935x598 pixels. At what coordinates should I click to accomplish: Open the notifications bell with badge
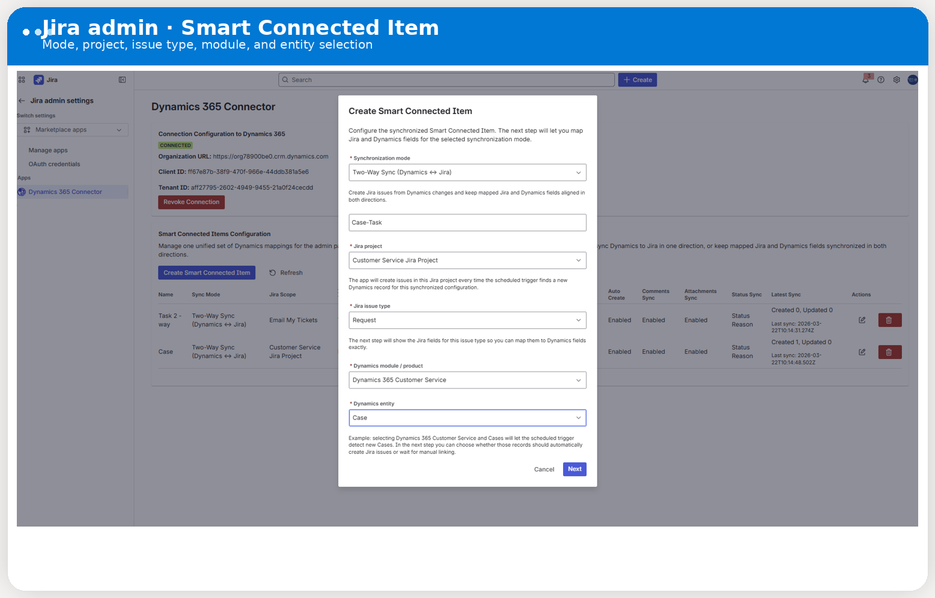click(x=865, y=79)
